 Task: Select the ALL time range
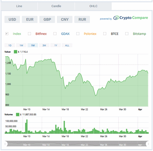pos(67,45)
